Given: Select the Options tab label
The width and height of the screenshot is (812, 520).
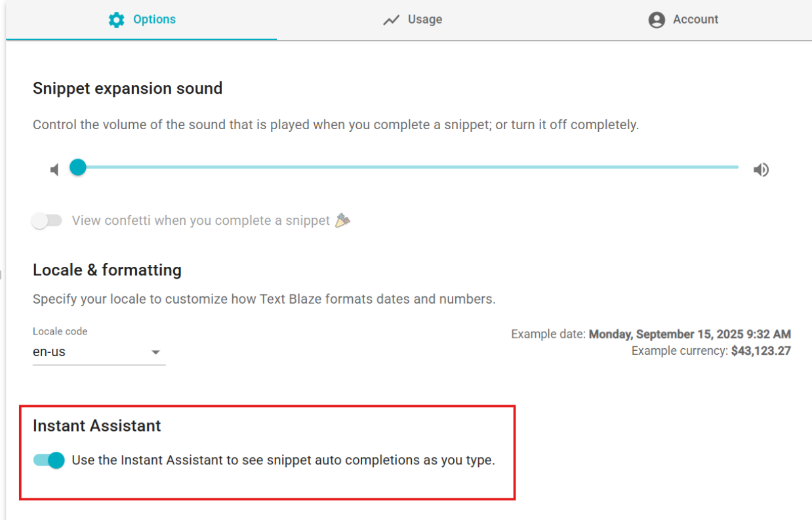Looking at the screenshot, I should coord(154,20).
